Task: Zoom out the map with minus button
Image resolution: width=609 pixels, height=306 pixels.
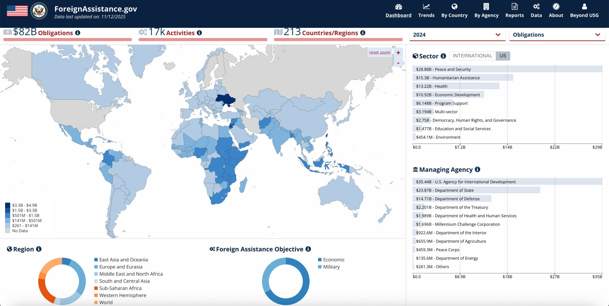Action: tap(398, 63)
